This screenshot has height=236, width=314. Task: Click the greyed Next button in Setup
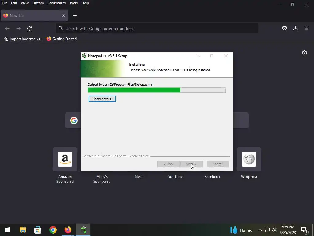(191, 164)
